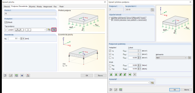The width and height of the screenshot is (195, 93).
Task: Expand the Nelinearita dropdown showing Není
Action: pos(186,58)
